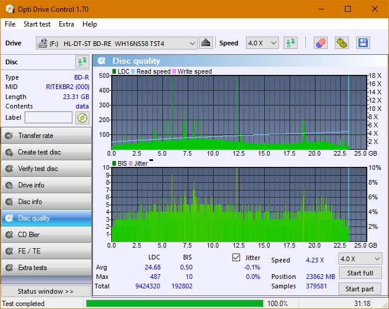Open FE / TE test
This screenshot has height=309, width=389.
click(x=46, y=251)
